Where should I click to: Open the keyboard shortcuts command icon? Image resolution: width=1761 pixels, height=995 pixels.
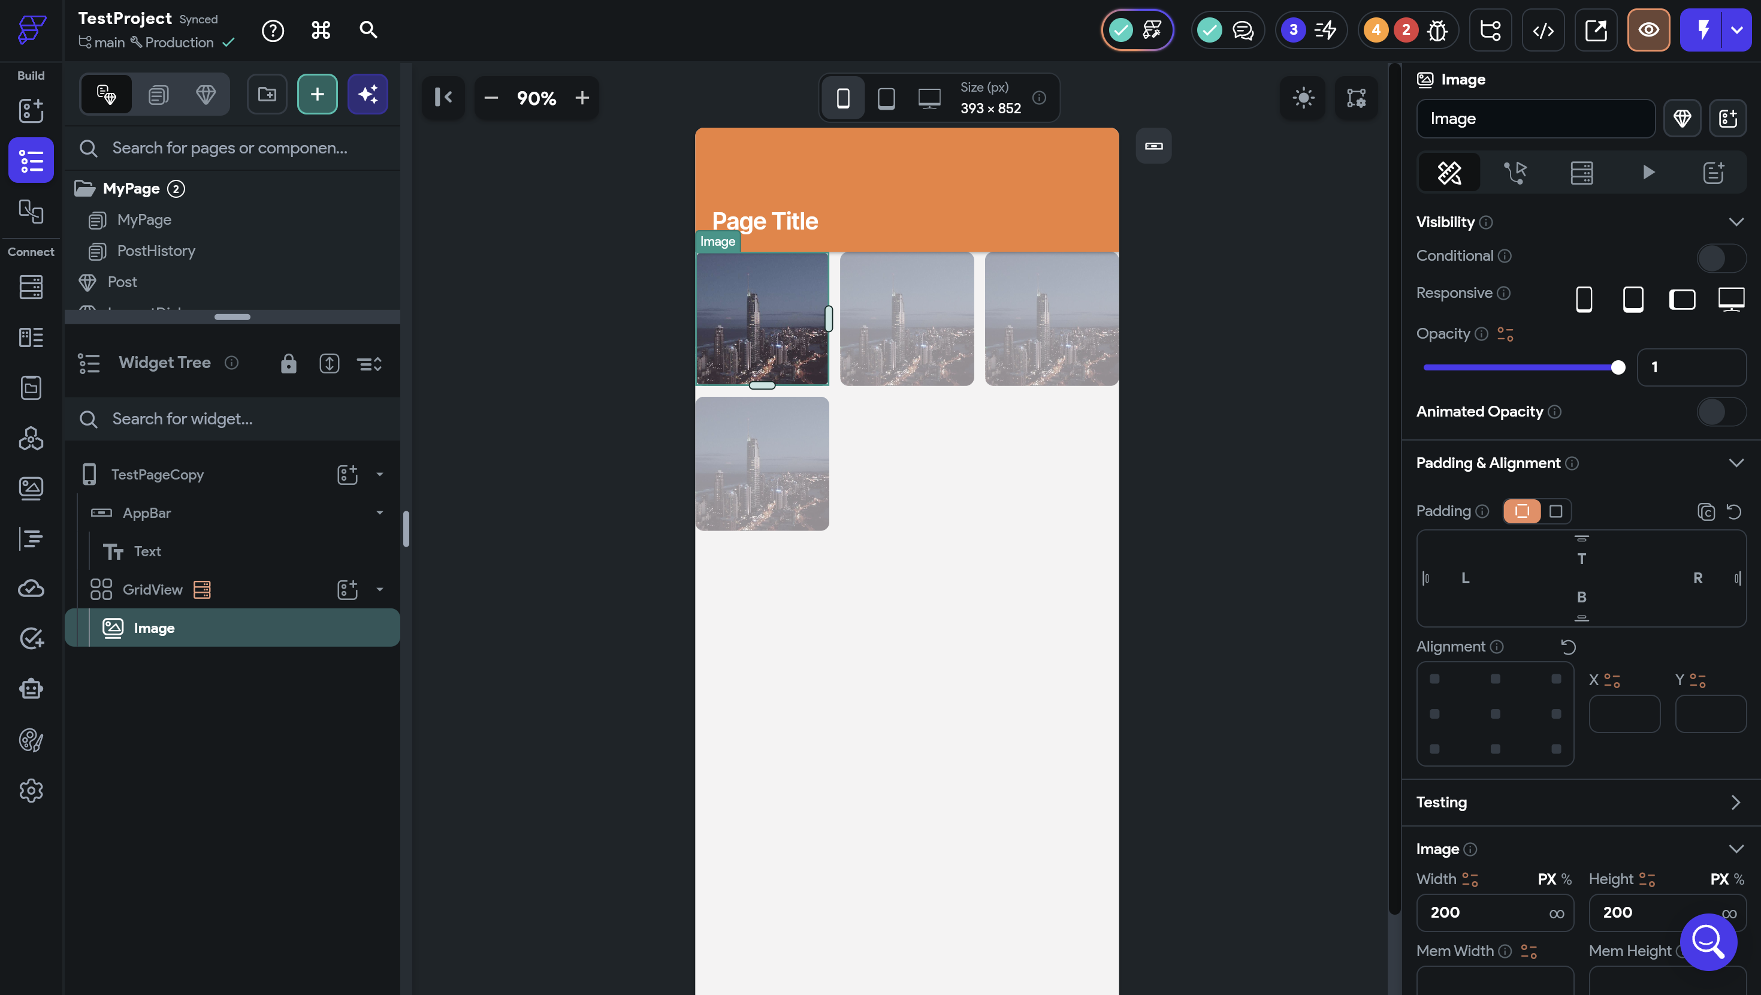coord(321,30)
